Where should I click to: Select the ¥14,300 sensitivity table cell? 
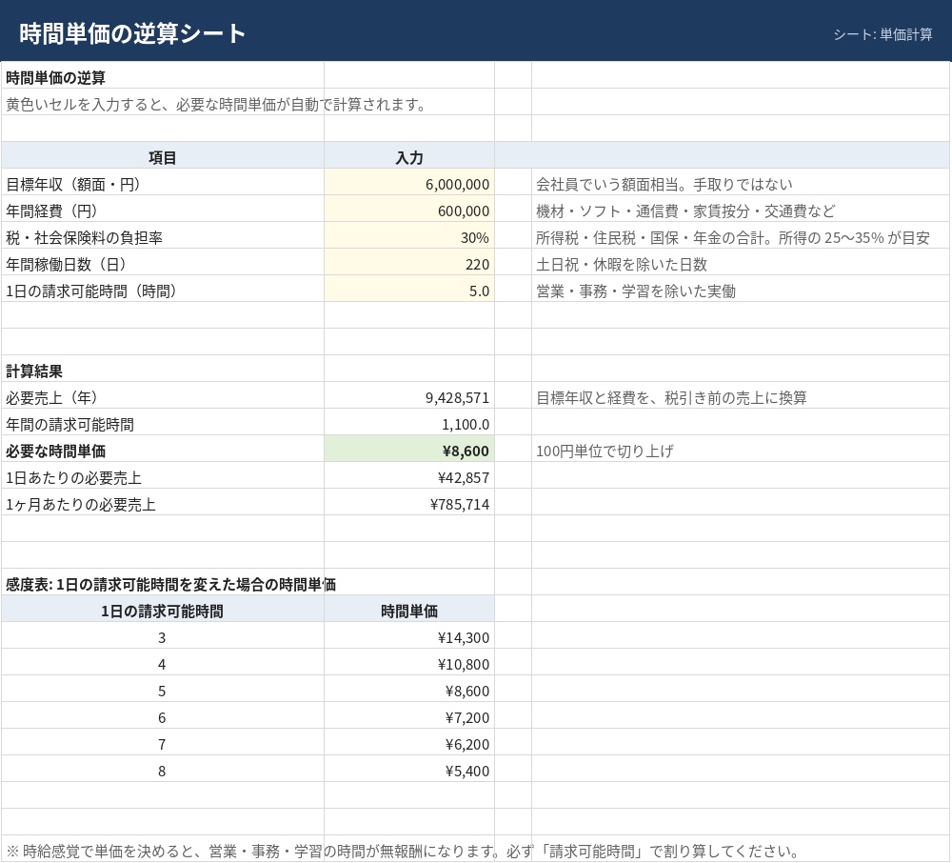(x=409, y=636)
